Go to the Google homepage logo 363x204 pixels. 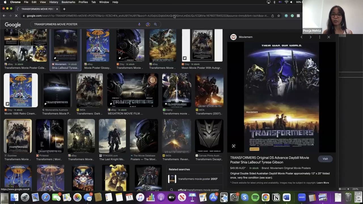[13, 25]
